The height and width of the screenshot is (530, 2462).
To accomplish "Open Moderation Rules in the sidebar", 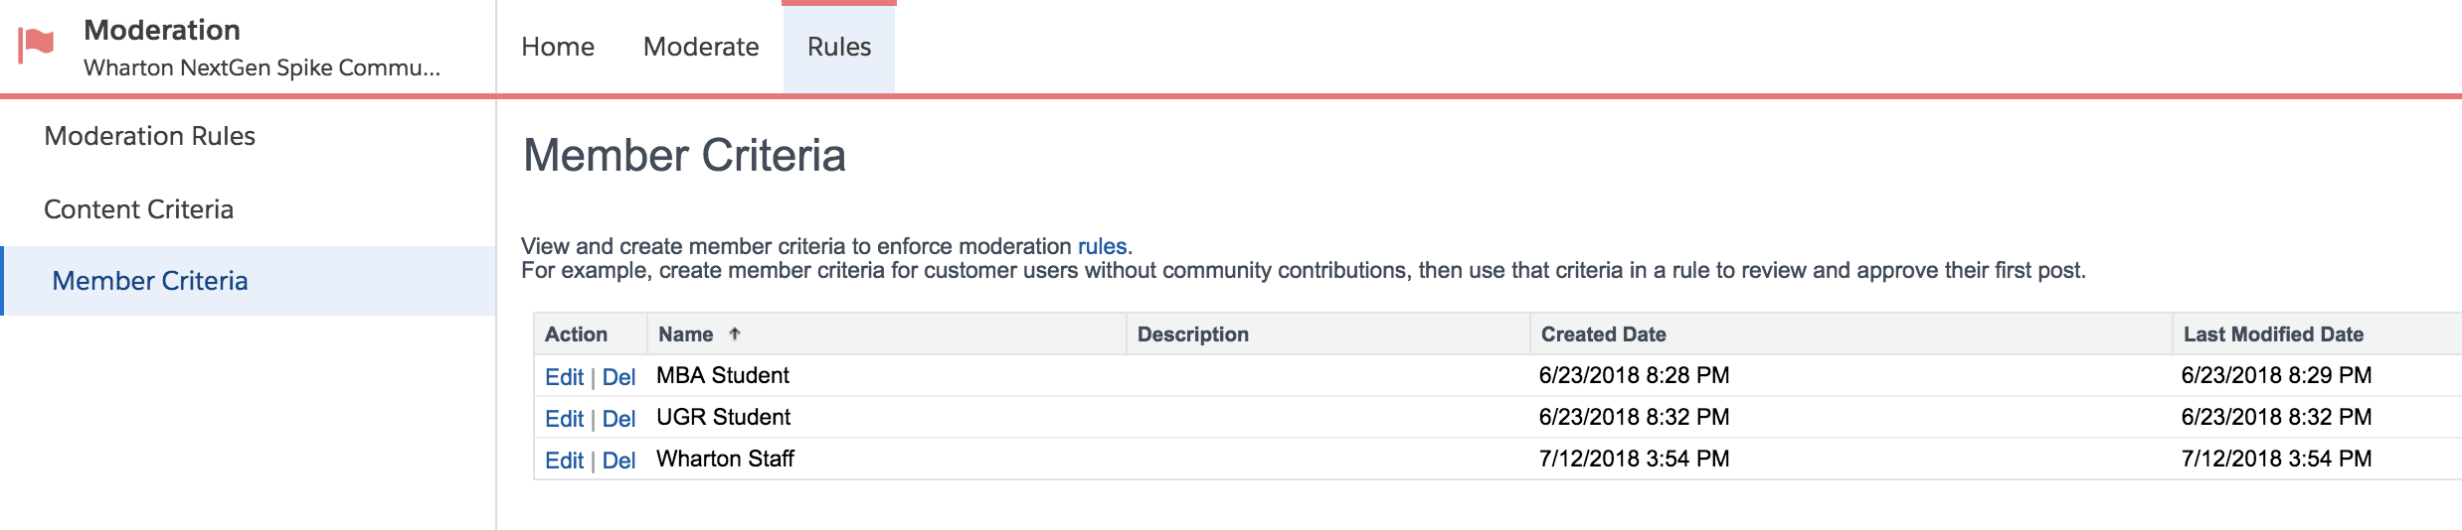I will 150,136.
